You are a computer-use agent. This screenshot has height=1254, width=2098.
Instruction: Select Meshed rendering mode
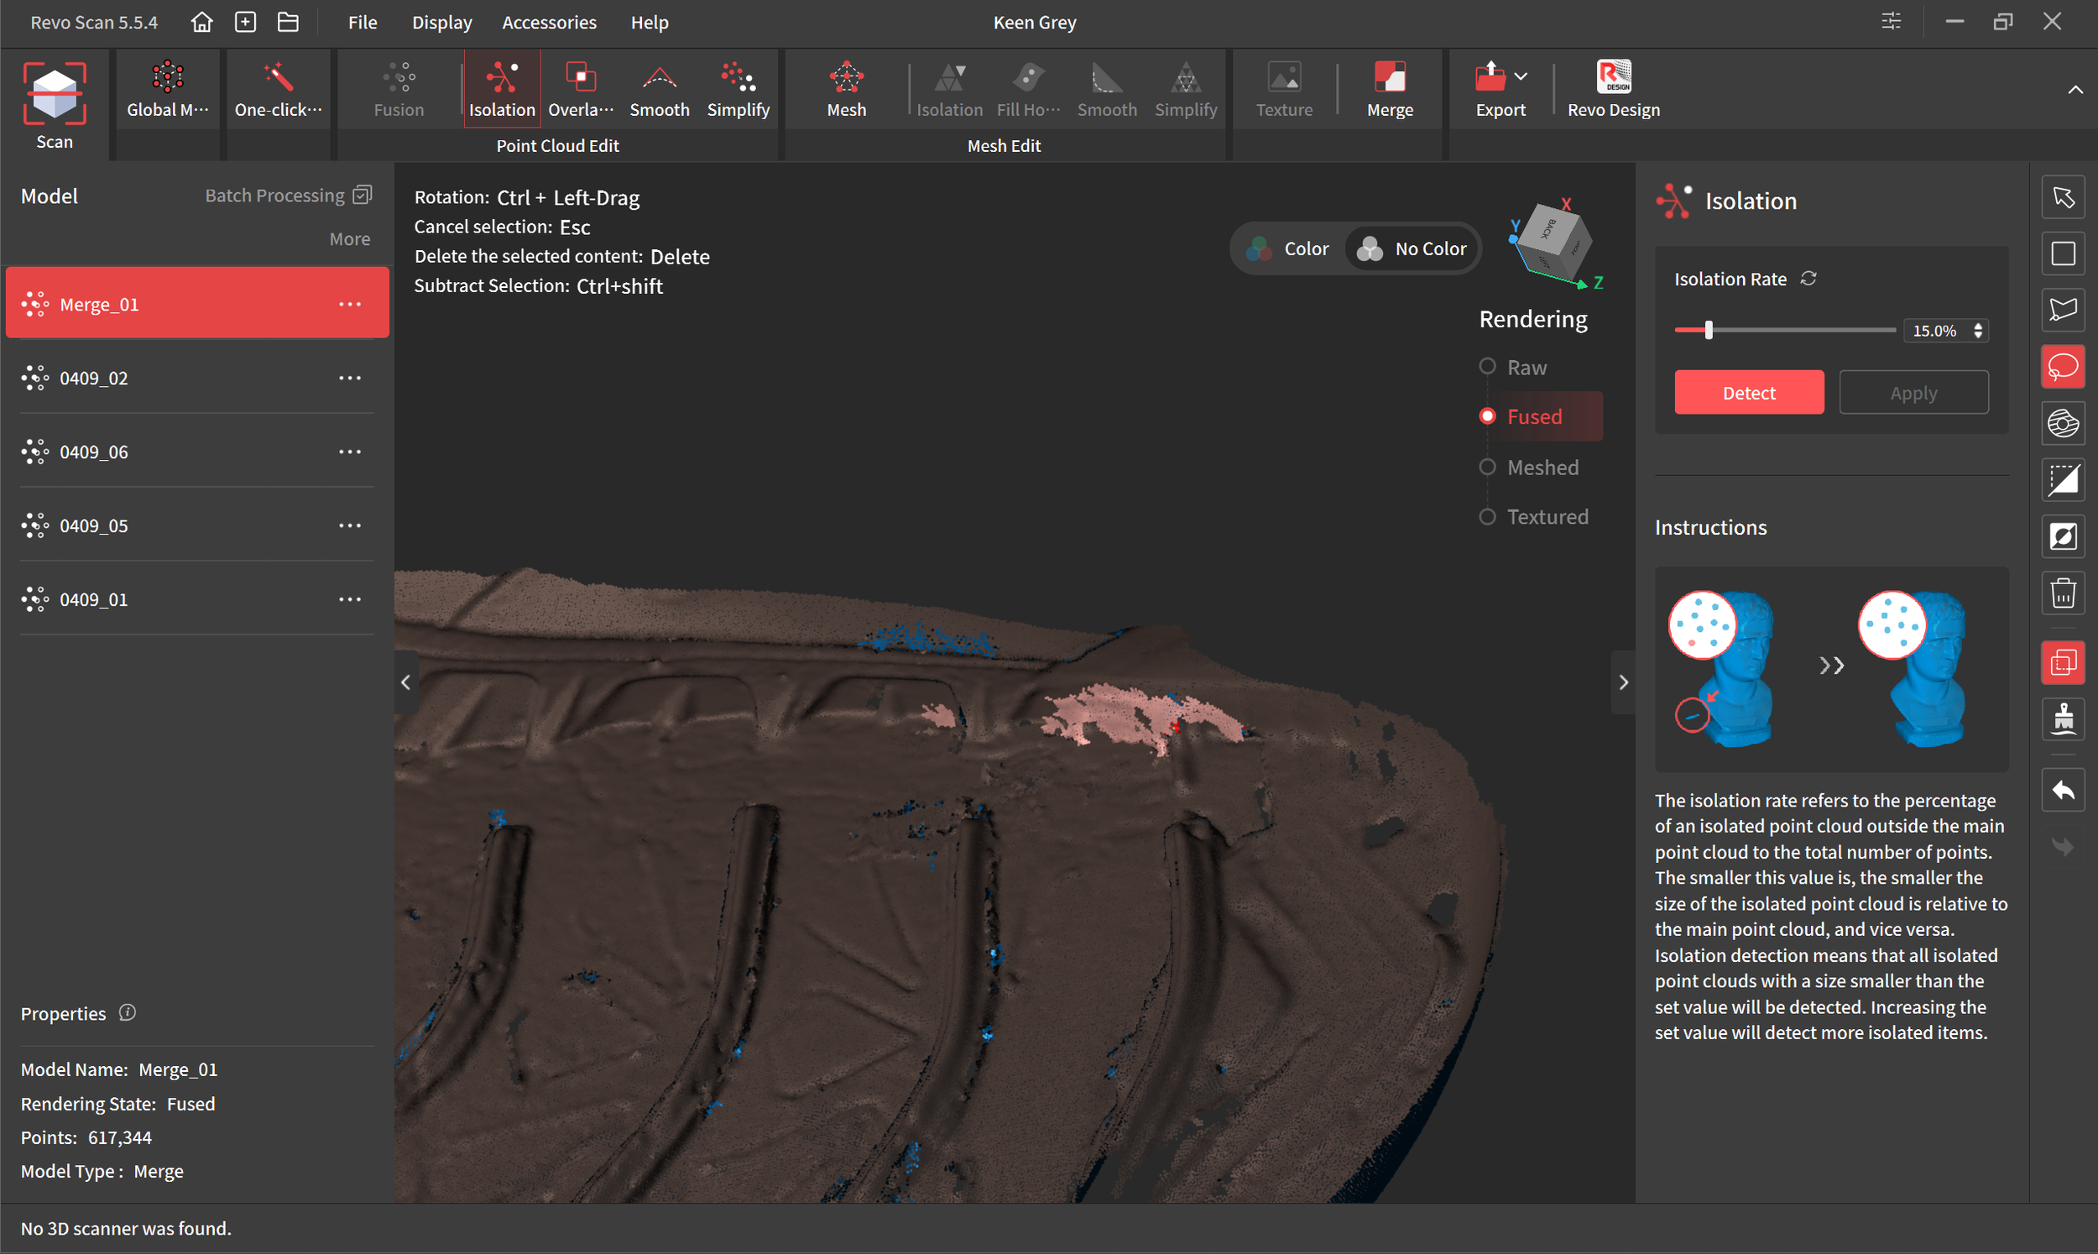click(x=1488, y=468)
